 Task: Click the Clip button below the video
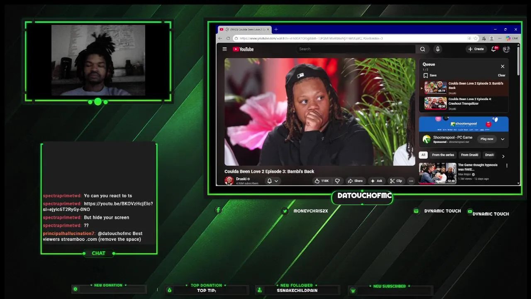[396, 181]
